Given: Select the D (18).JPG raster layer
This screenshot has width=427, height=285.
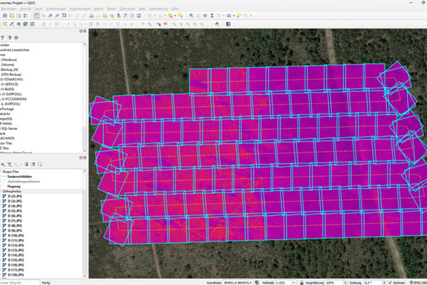Looking at the screenshot, I should coord(16,275).
